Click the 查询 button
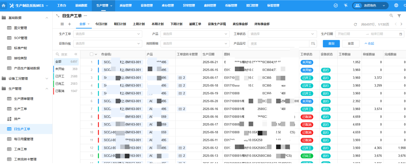 (331, 44)
